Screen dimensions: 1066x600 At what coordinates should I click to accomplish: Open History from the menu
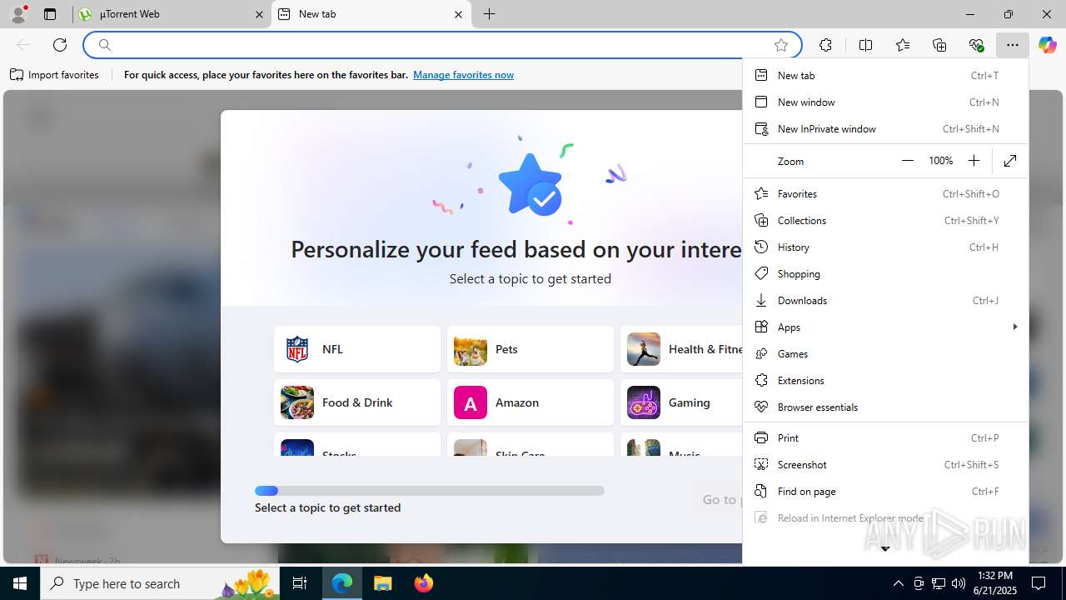click(885, 247)
